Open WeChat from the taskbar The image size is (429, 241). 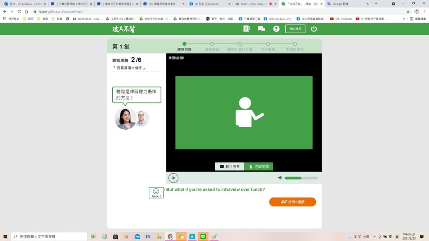click(181, 237)
